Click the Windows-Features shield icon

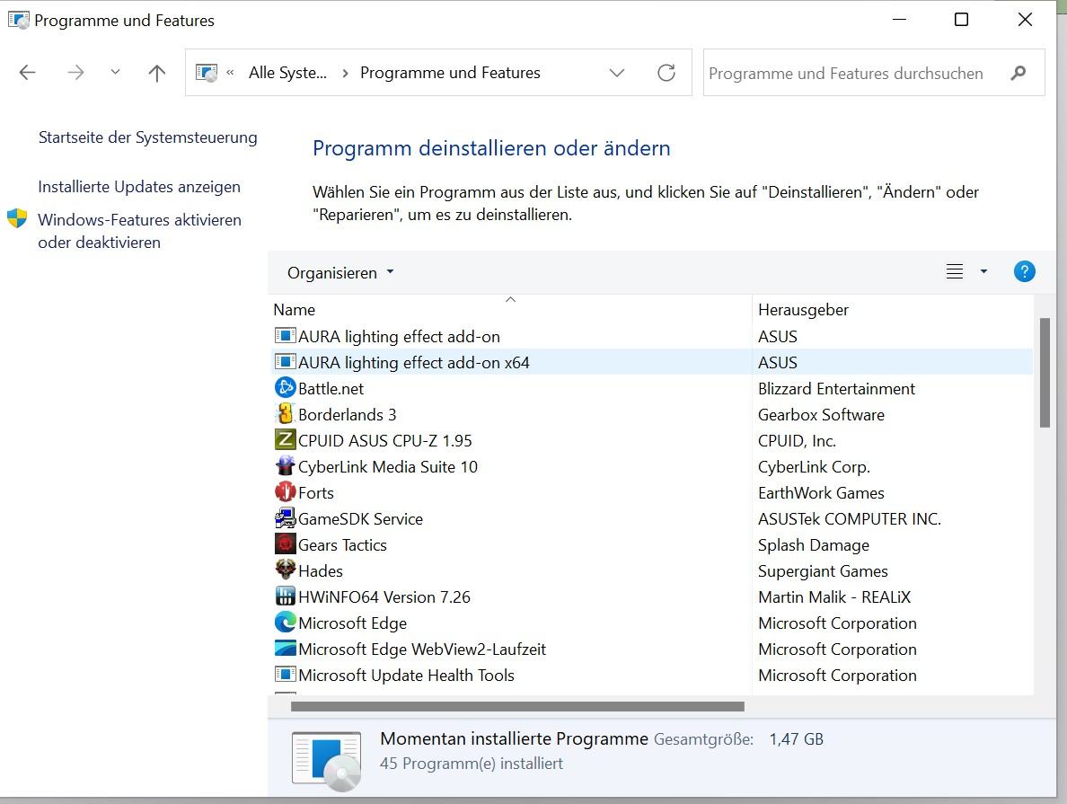coord(17,218)
